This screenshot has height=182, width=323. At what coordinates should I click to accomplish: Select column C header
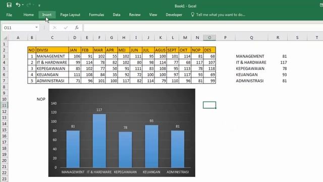(x=52, y=37)
